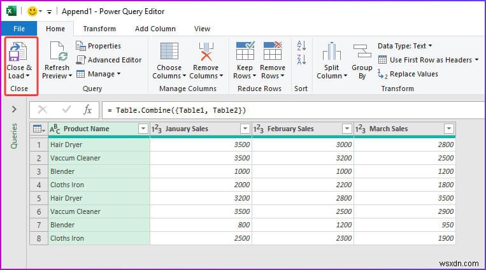Screen dimensions: 486x270
Task: Click Cloths Iron cell in row 4
Action: pyautogui.click(x=99, y=185)
